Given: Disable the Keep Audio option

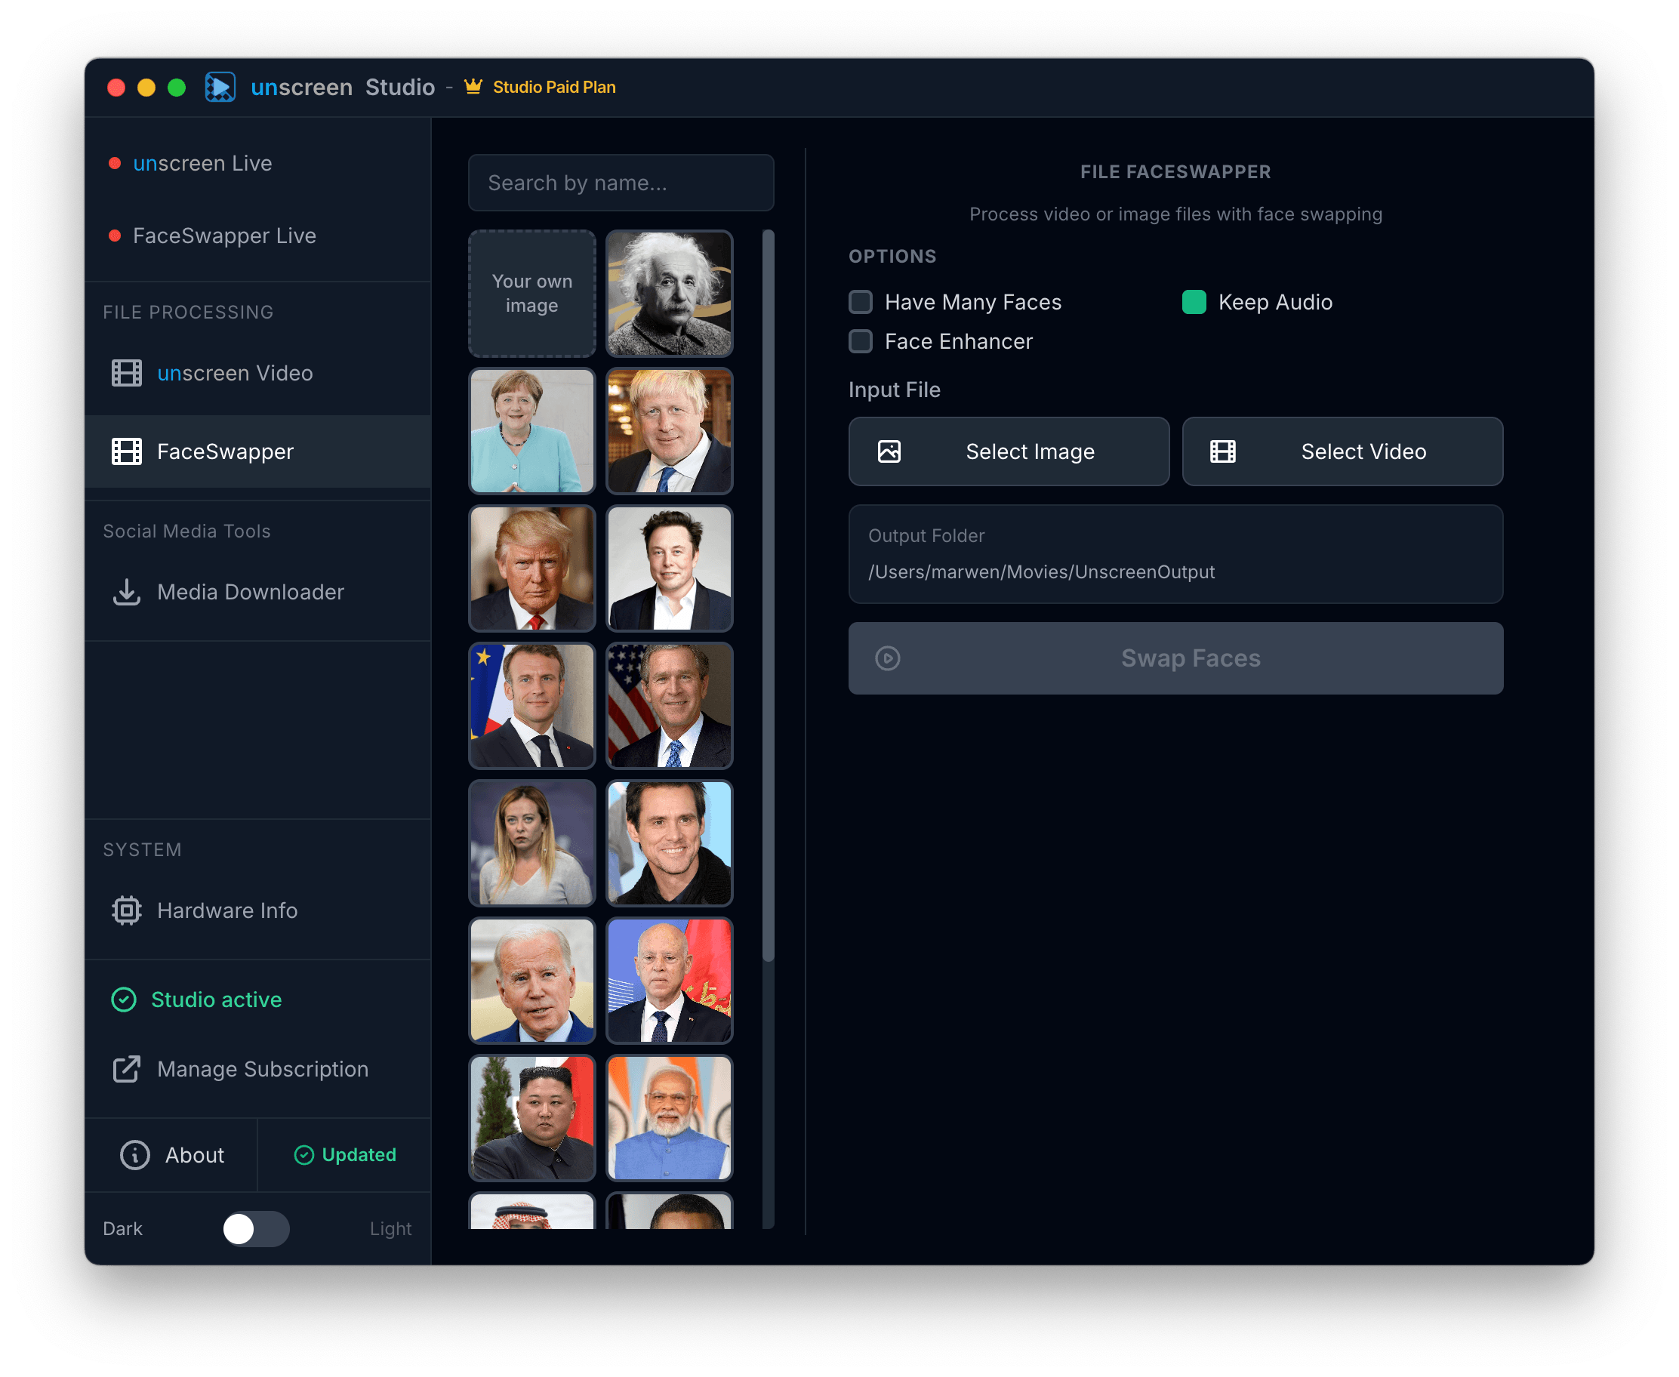Looking at the screenshot, I should tap(1194, 302).
